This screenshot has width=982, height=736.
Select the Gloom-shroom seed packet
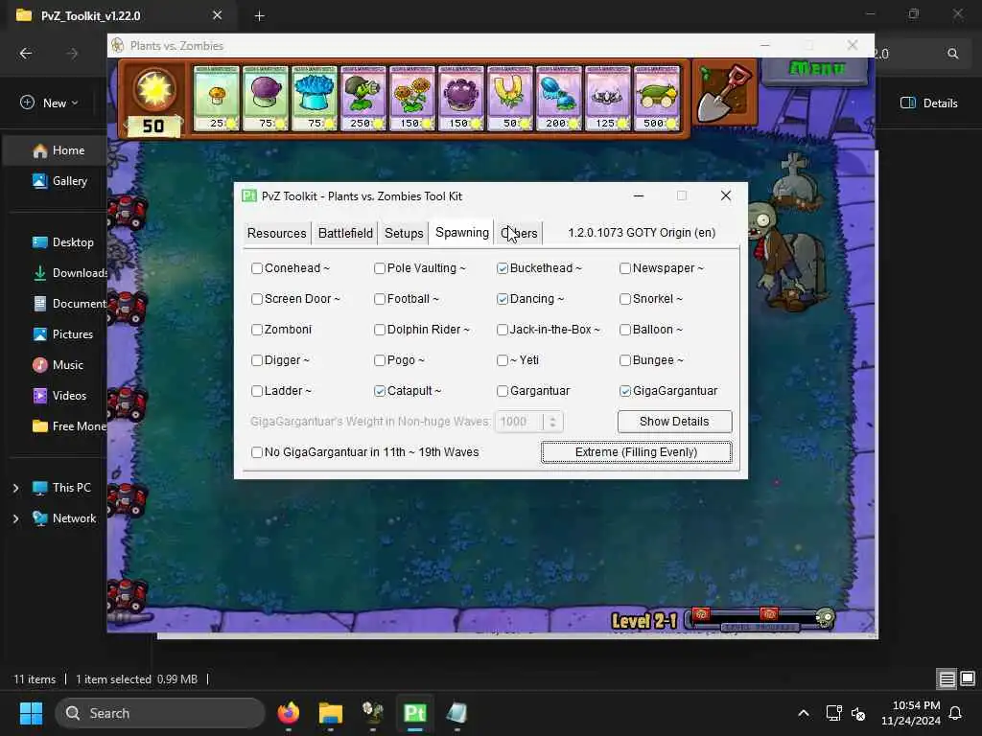461,98
